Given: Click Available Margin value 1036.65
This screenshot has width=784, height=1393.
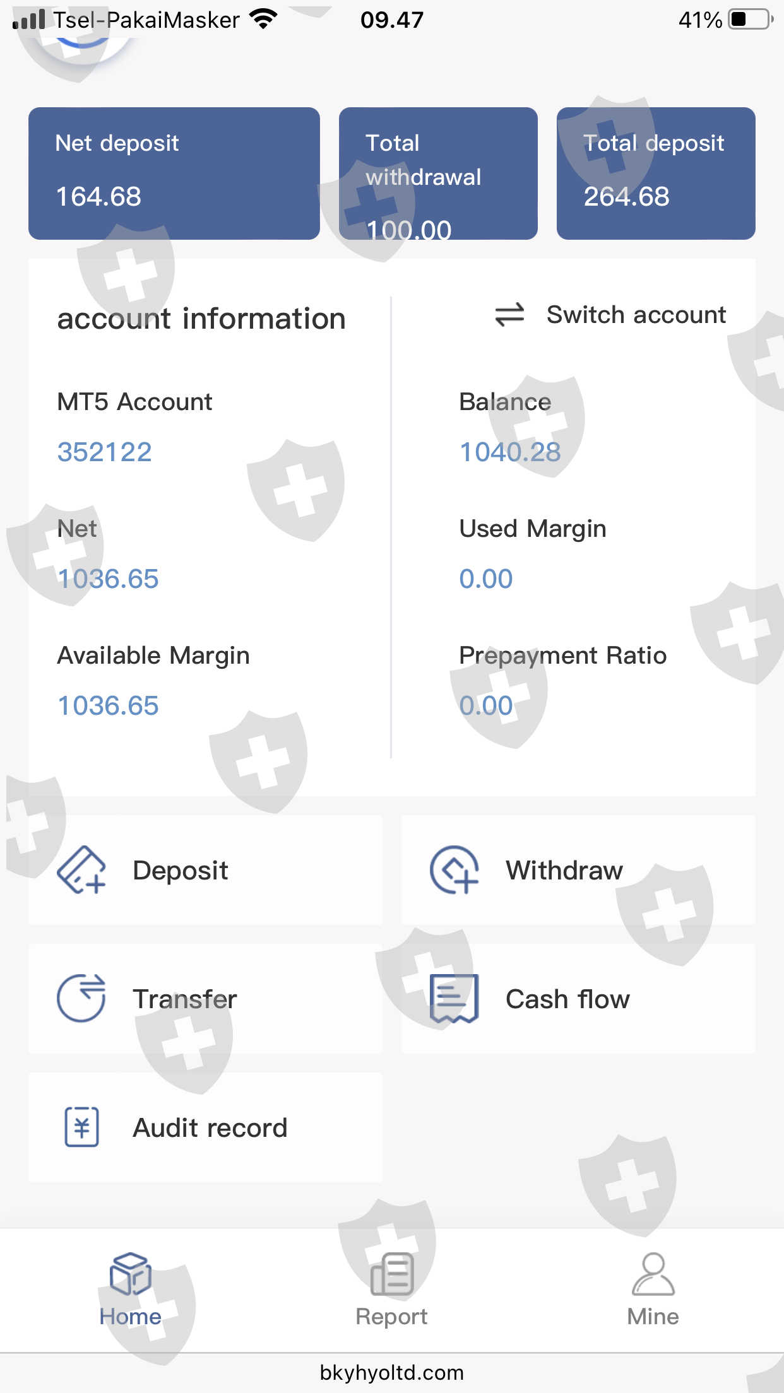Looking at the screenshot, I should [108, 705].
